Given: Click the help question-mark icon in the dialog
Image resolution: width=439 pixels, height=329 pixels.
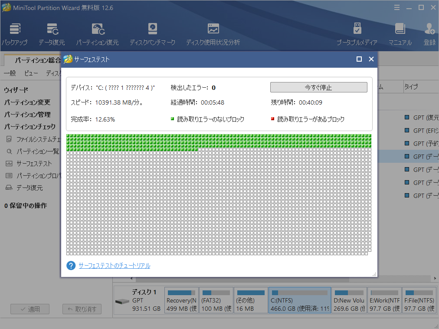Looking at the screenshot, I should (71, 265).
